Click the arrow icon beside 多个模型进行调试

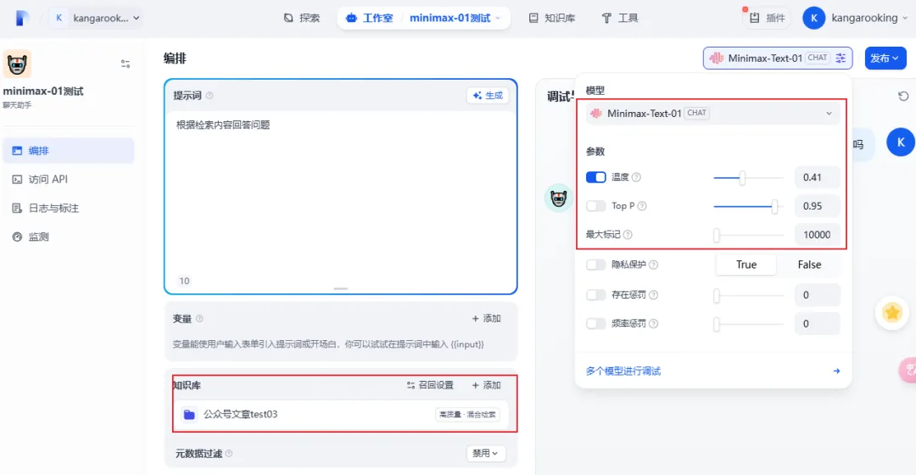(x=836, y=371)
